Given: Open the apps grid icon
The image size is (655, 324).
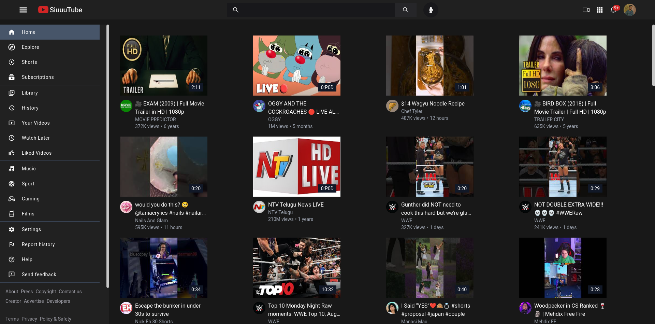Looking at the screenshot, I should click(600, 10).
